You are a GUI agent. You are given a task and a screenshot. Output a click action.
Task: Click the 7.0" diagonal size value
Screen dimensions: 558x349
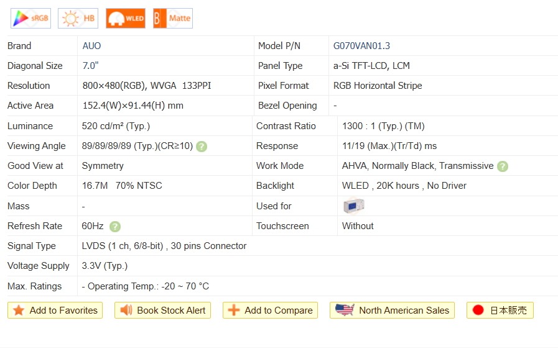pyautogui.click(x=91, y=66)
